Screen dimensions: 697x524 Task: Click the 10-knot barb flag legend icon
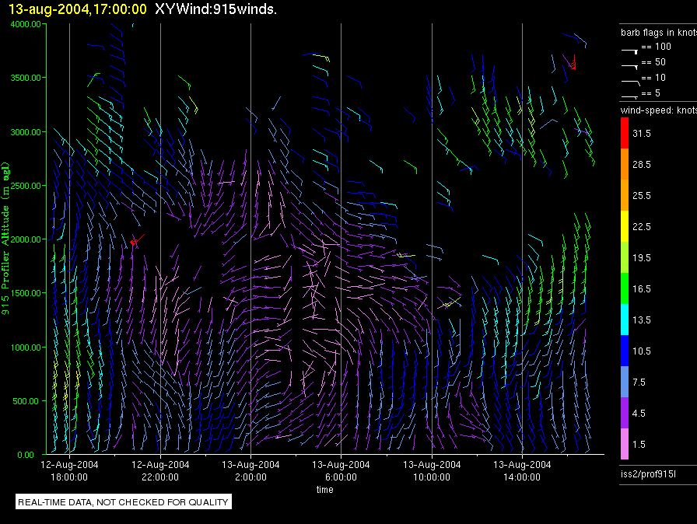[630, 82]
